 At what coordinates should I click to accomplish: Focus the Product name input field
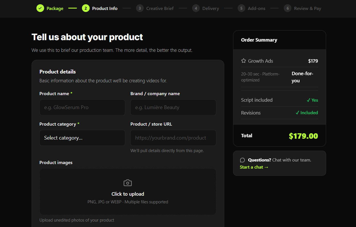[x=82, y=107]
